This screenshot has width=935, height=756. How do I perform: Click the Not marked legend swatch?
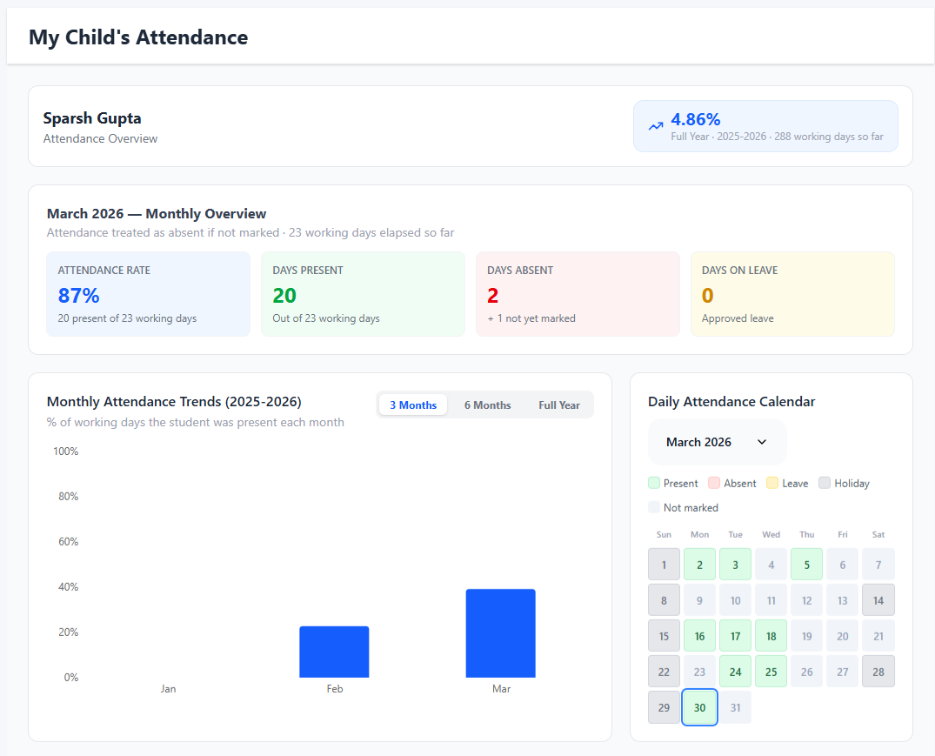click(x=654, y=507)
